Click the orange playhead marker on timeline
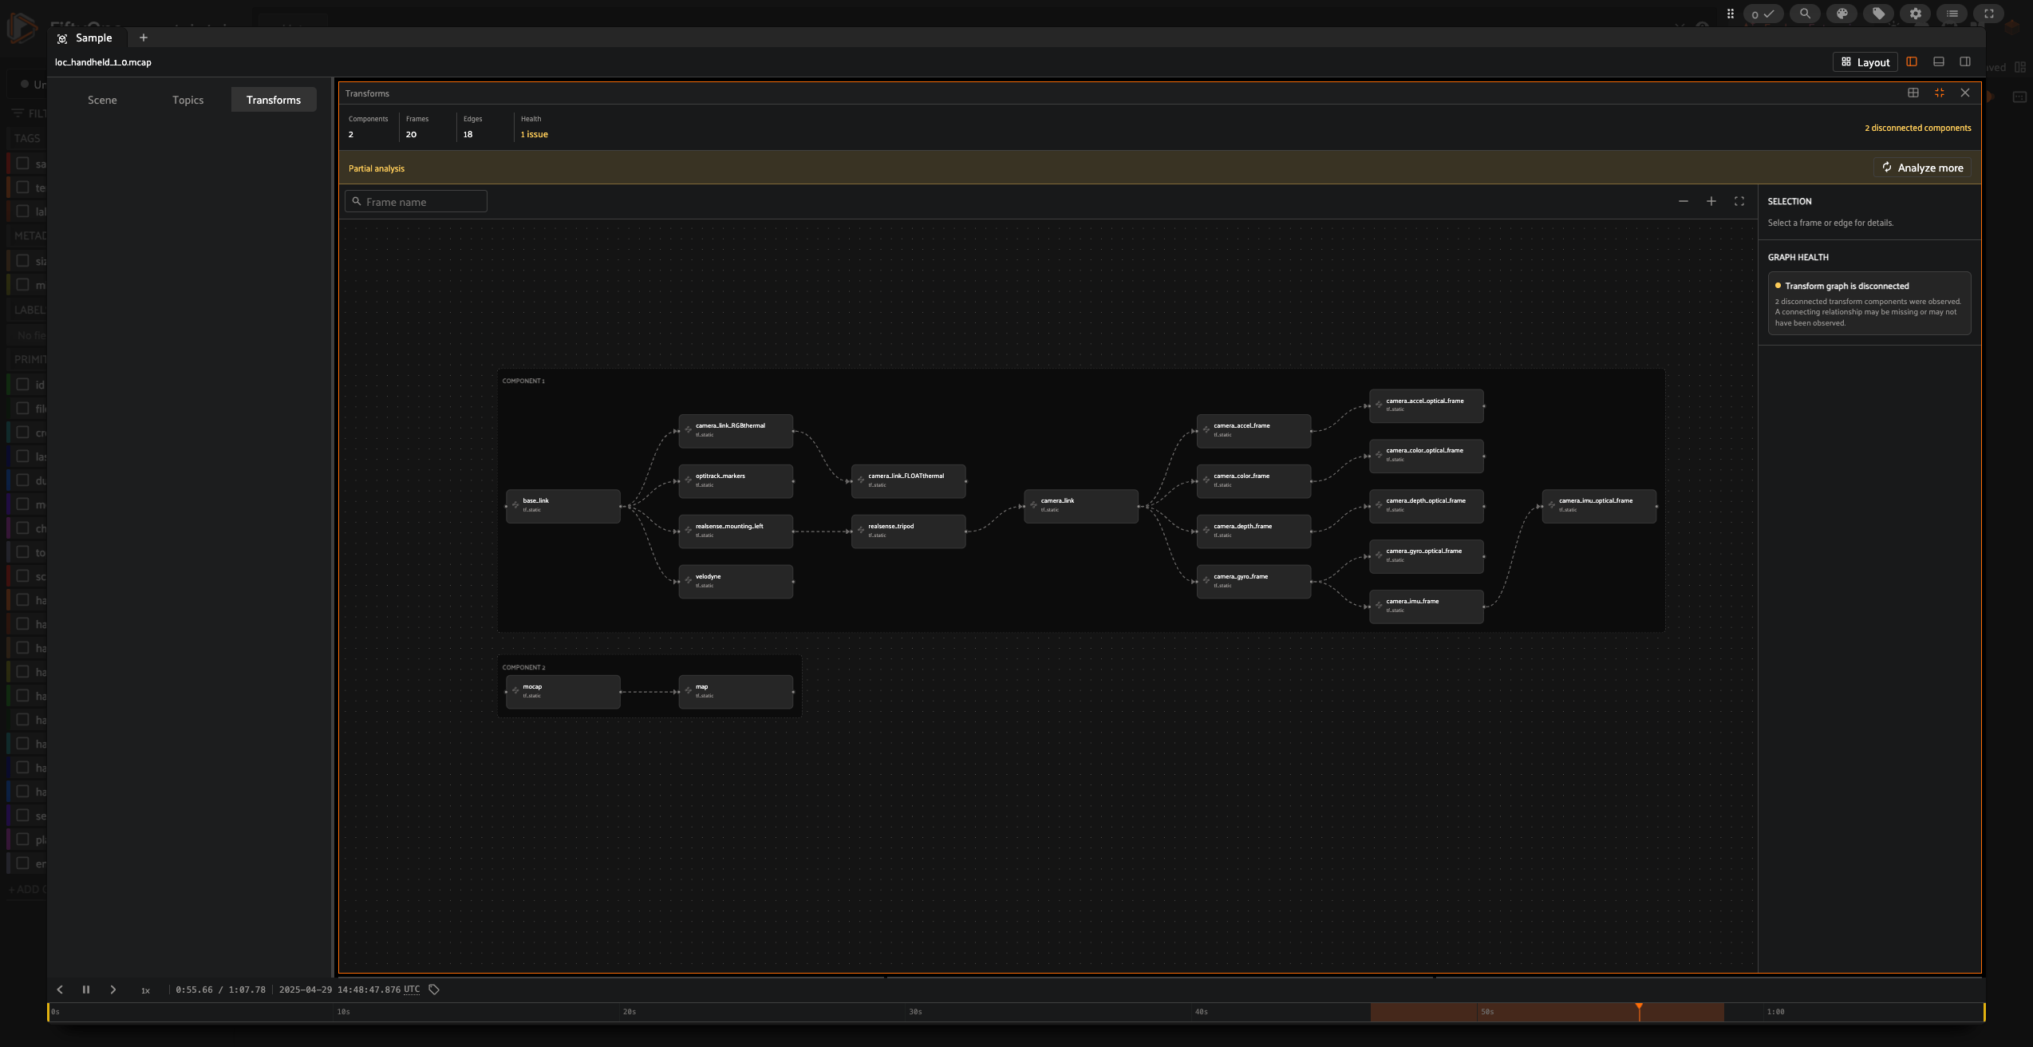The height and width of the screenshot is (1047, 2033). 1639,1011
